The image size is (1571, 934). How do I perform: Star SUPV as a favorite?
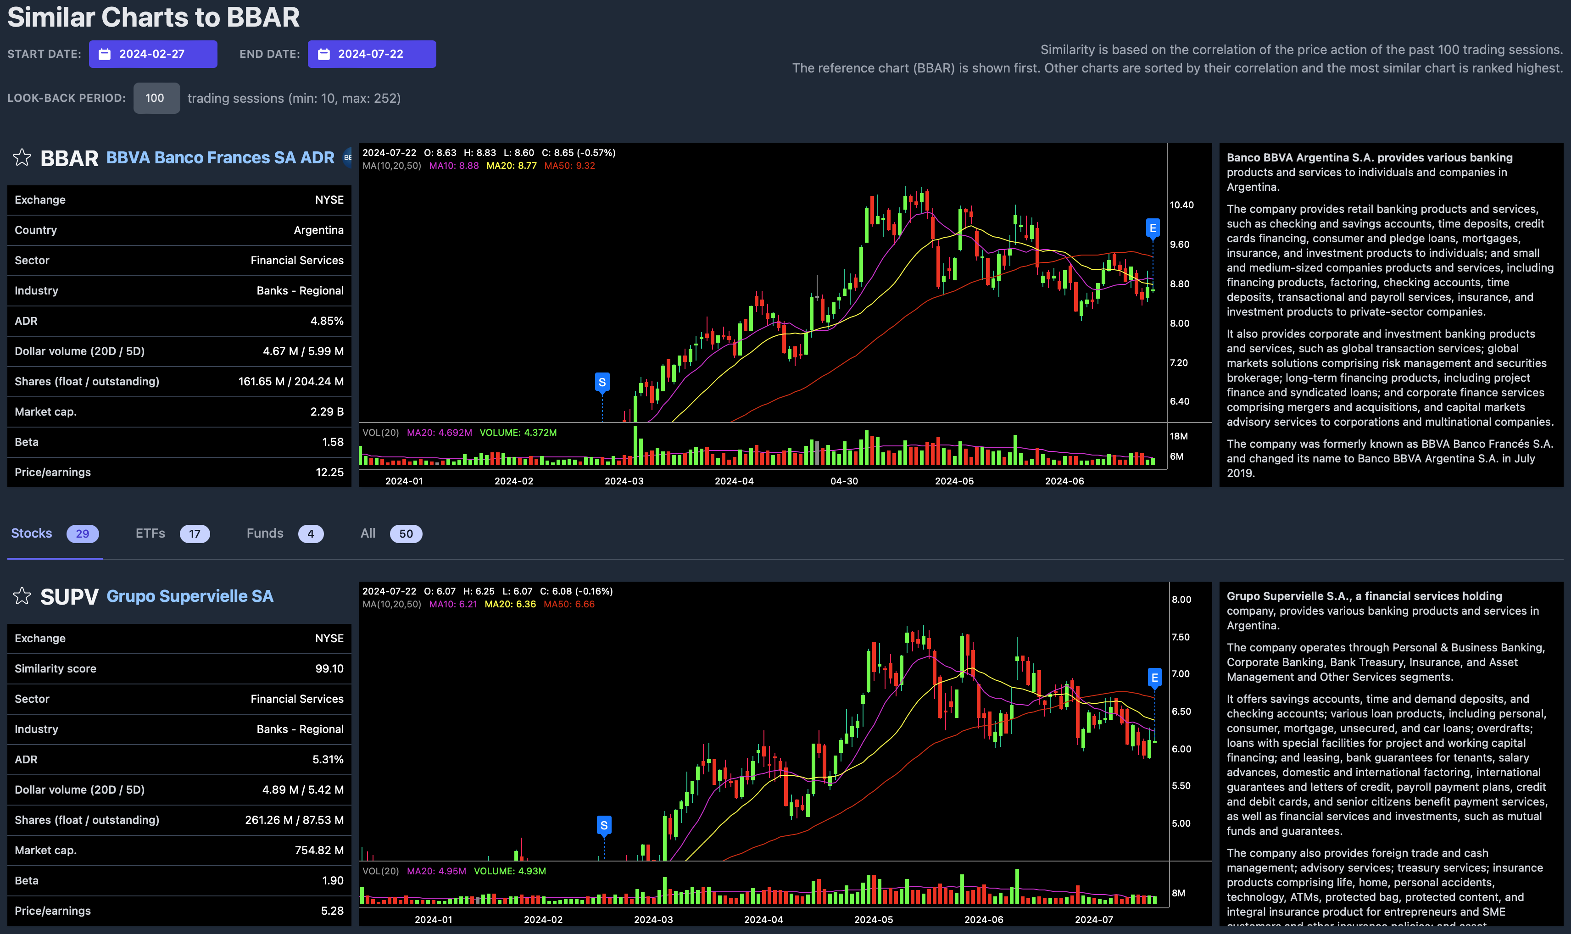click(x=22, y=596)
